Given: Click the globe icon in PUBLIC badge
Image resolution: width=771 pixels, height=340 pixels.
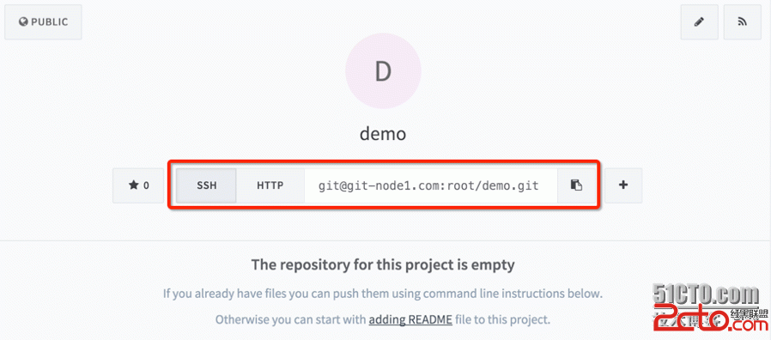Looking at the screenshot, I should click(x=23, y=22).
